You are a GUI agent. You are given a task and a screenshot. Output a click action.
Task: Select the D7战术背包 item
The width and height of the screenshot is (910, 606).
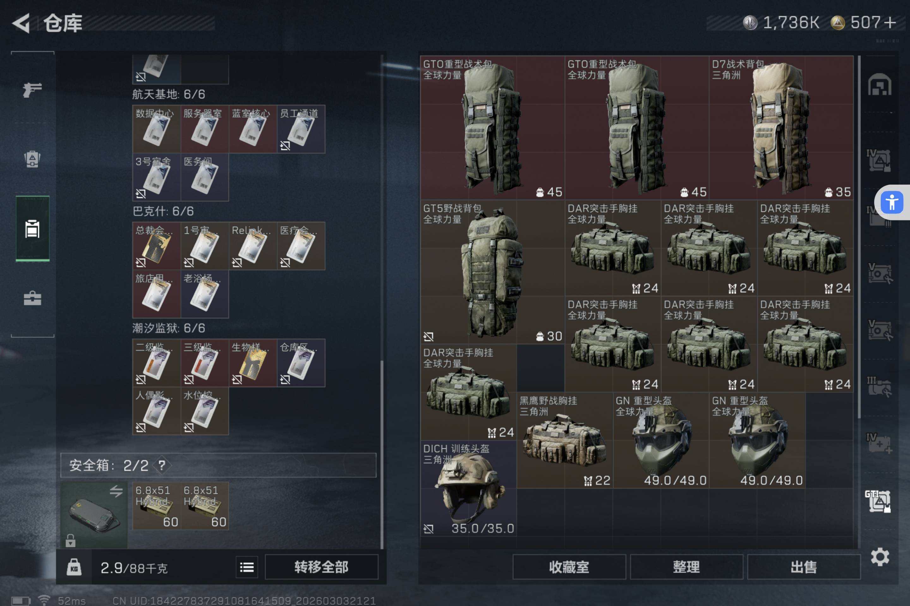(781, 128)
